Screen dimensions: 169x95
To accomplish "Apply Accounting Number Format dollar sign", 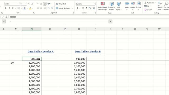I will point(77,8).
